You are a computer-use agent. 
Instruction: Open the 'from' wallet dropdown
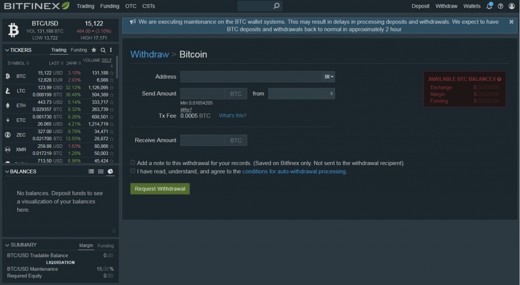[302, 93]
